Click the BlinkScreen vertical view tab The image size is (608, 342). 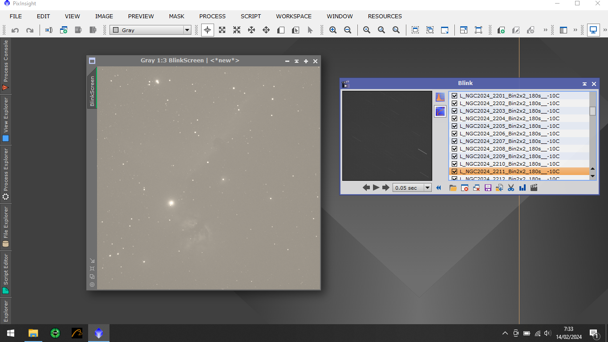[92, 90]
